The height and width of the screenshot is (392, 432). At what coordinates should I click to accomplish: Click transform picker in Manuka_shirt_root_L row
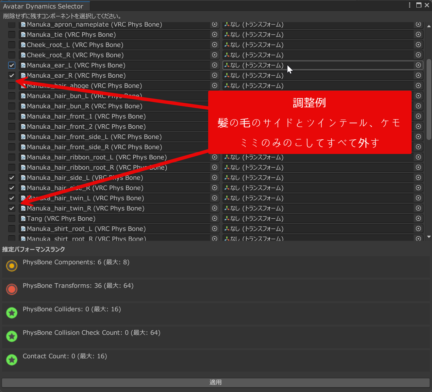418,229
